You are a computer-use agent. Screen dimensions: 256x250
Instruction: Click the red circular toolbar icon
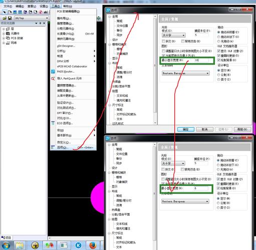[x=41, y=12]
